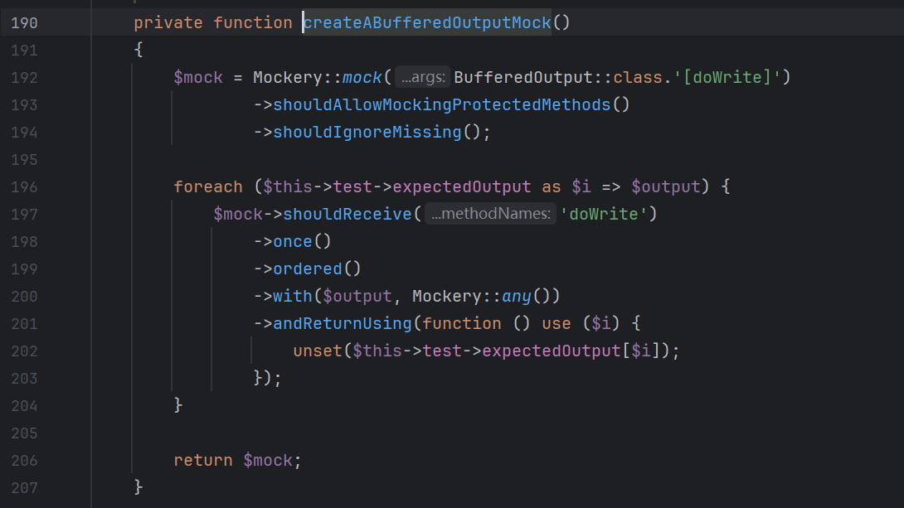Place cursor on the once() call
Image resolution: width=904 pixels, height=508 pixels.
[293, 241]
